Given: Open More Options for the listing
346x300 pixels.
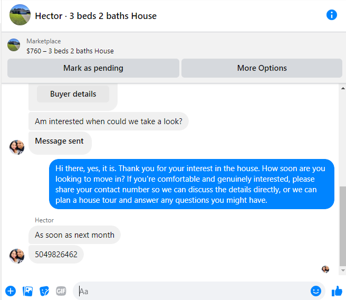Looking at the screenshot, I should [x=262, y=68].
